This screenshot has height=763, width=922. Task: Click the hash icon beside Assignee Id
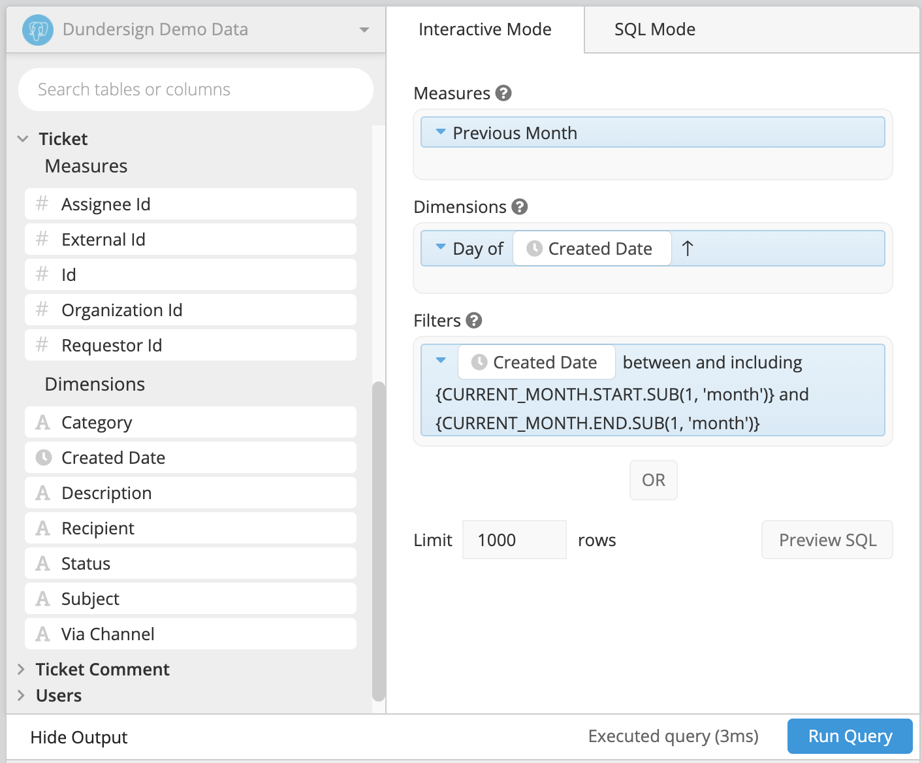(42, 204)
